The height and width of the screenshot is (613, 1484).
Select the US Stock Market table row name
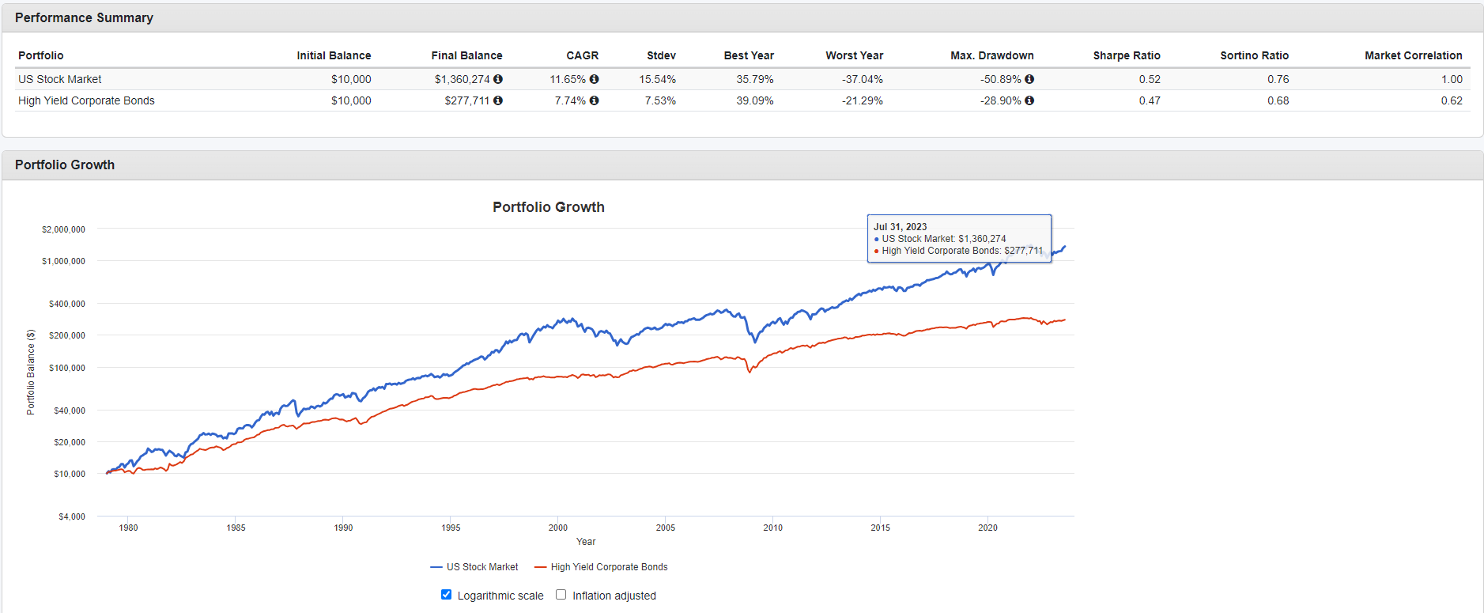[x=60, y=79]
